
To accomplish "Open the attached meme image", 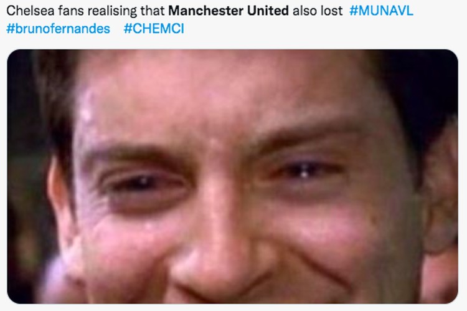I will [232, 176].
